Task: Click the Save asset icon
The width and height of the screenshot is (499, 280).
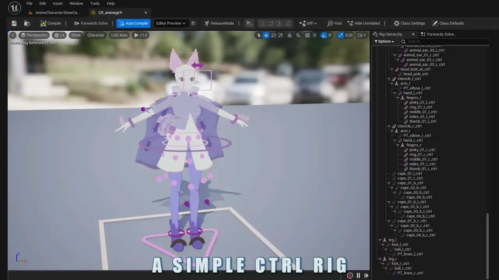Action: [x=14, y=23]
